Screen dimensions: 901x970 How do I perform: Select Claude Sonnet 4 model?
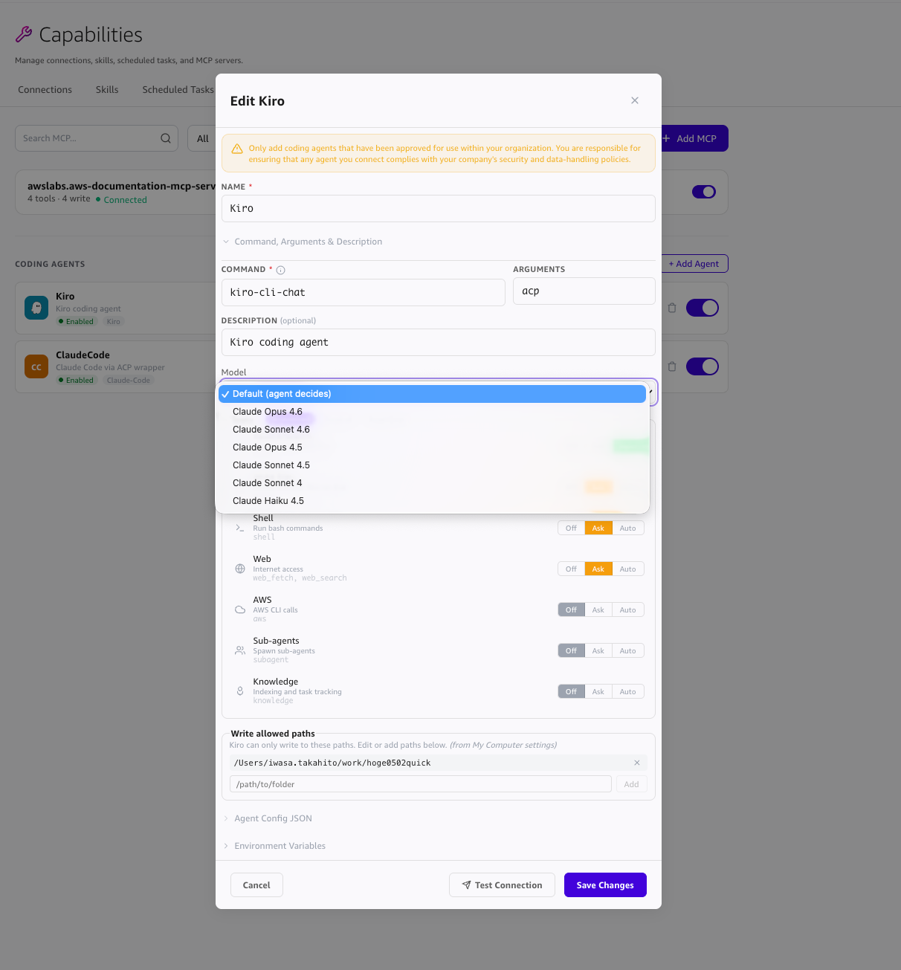(x=432, y=483)
